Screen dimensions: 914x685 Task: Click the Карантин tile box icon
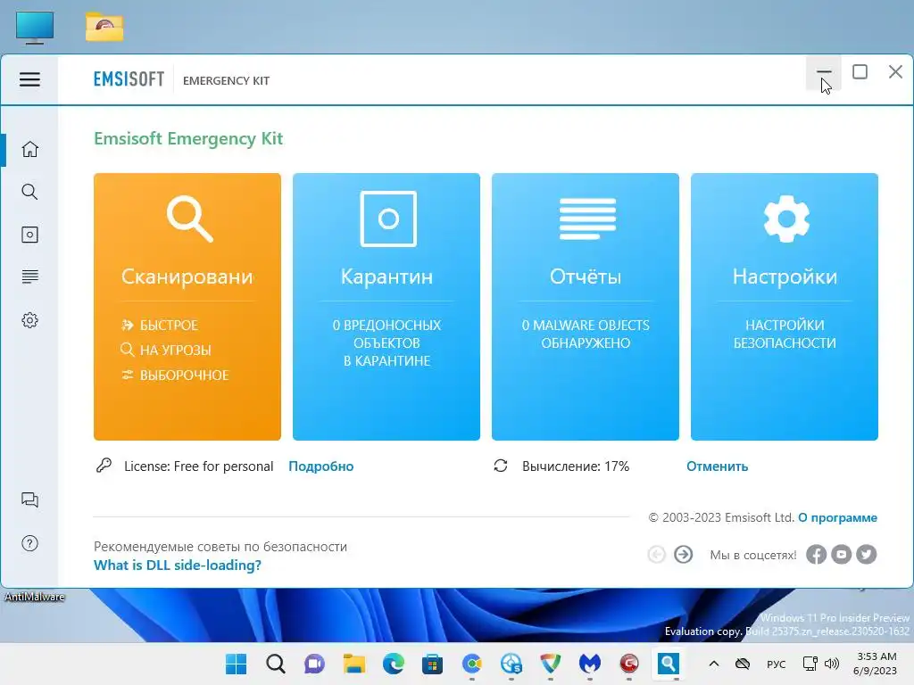point(388,219)
